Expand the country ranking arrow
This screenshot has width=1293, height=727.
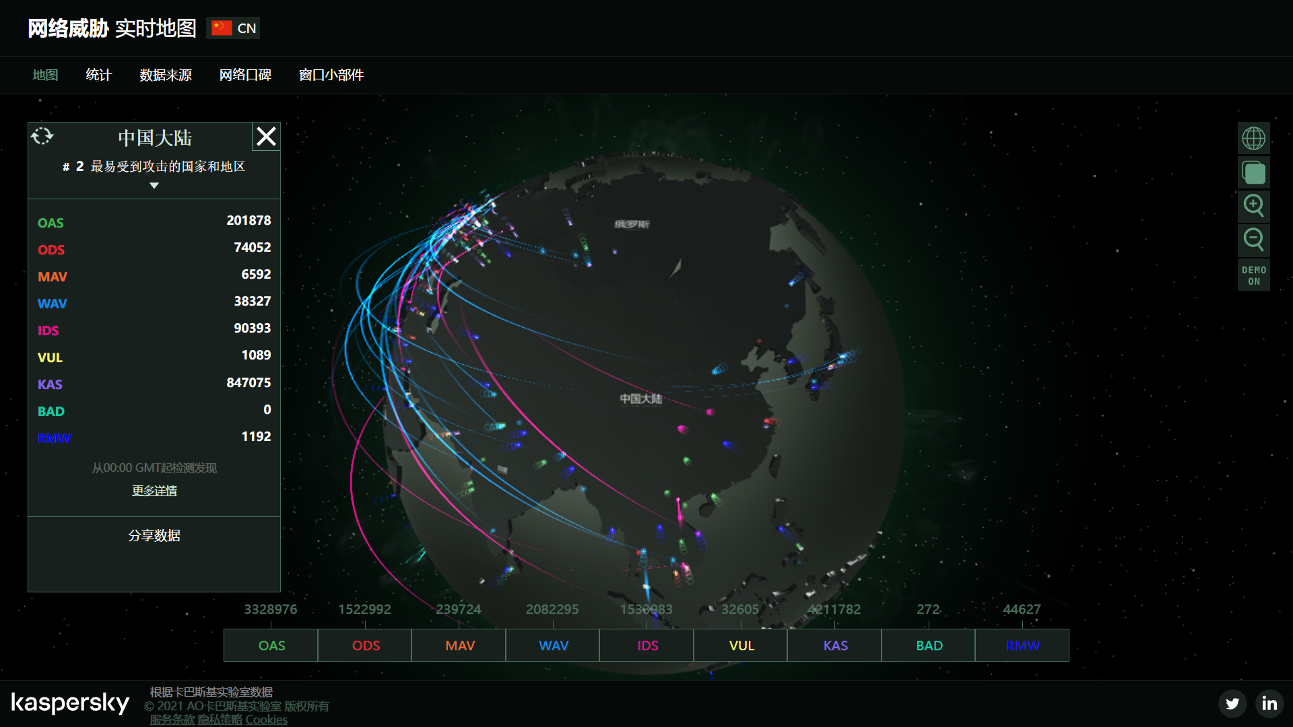click(x=154, y=186)
